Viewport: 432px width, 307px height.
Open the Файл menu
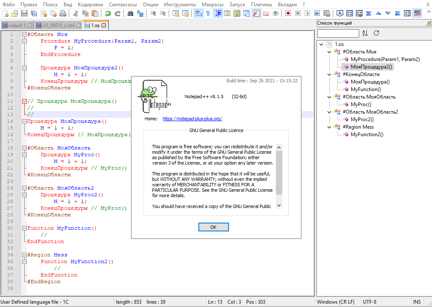[8, 5]
